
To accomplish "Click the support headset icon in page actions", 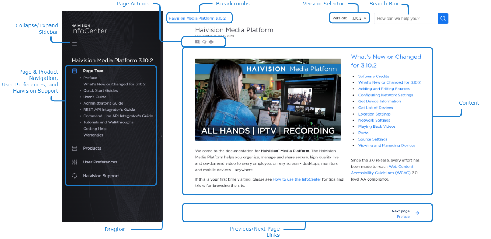I will tap(204, 42).
